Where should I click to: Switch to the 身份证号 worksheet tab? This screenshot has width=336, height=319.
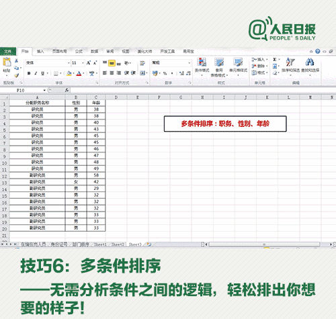(x=59, y=244)
